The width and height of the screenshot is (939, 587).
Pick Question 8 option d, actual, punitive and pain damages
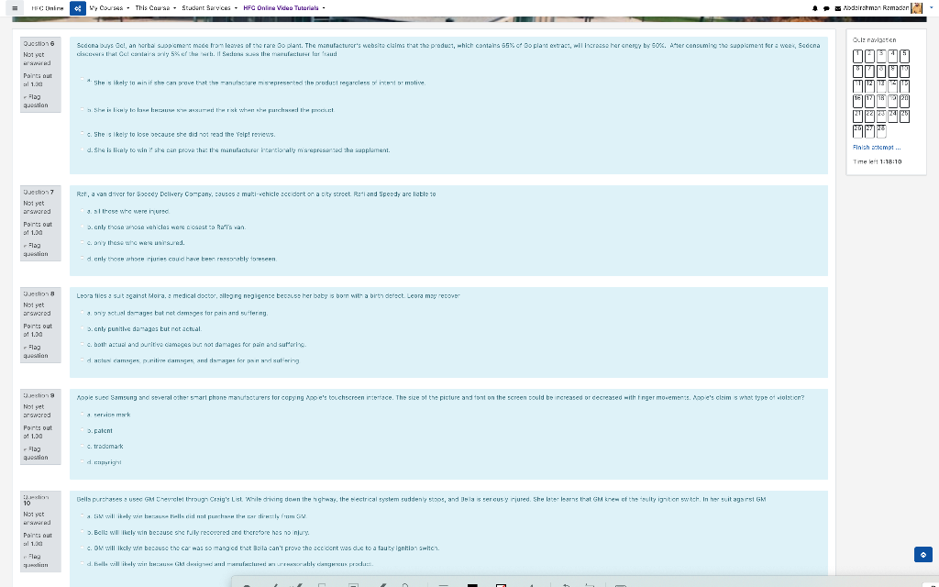(83, 360)
